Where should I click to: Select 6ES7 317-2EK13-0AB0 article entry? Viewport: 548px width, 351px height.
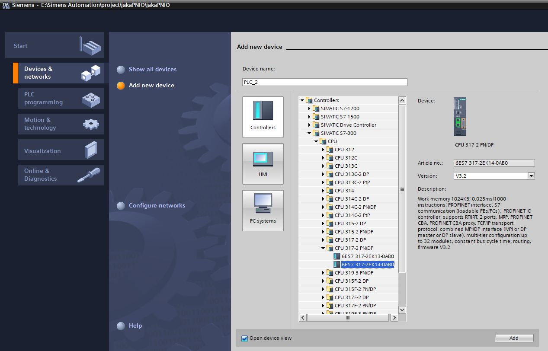[367, 256]
